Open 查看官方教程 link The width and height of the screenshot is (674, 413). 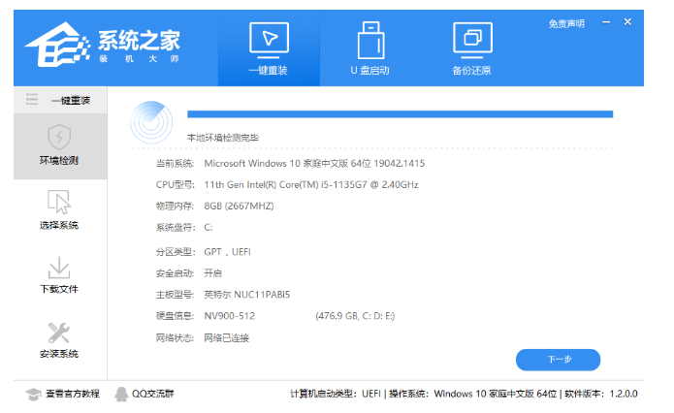tap(73, 394)
